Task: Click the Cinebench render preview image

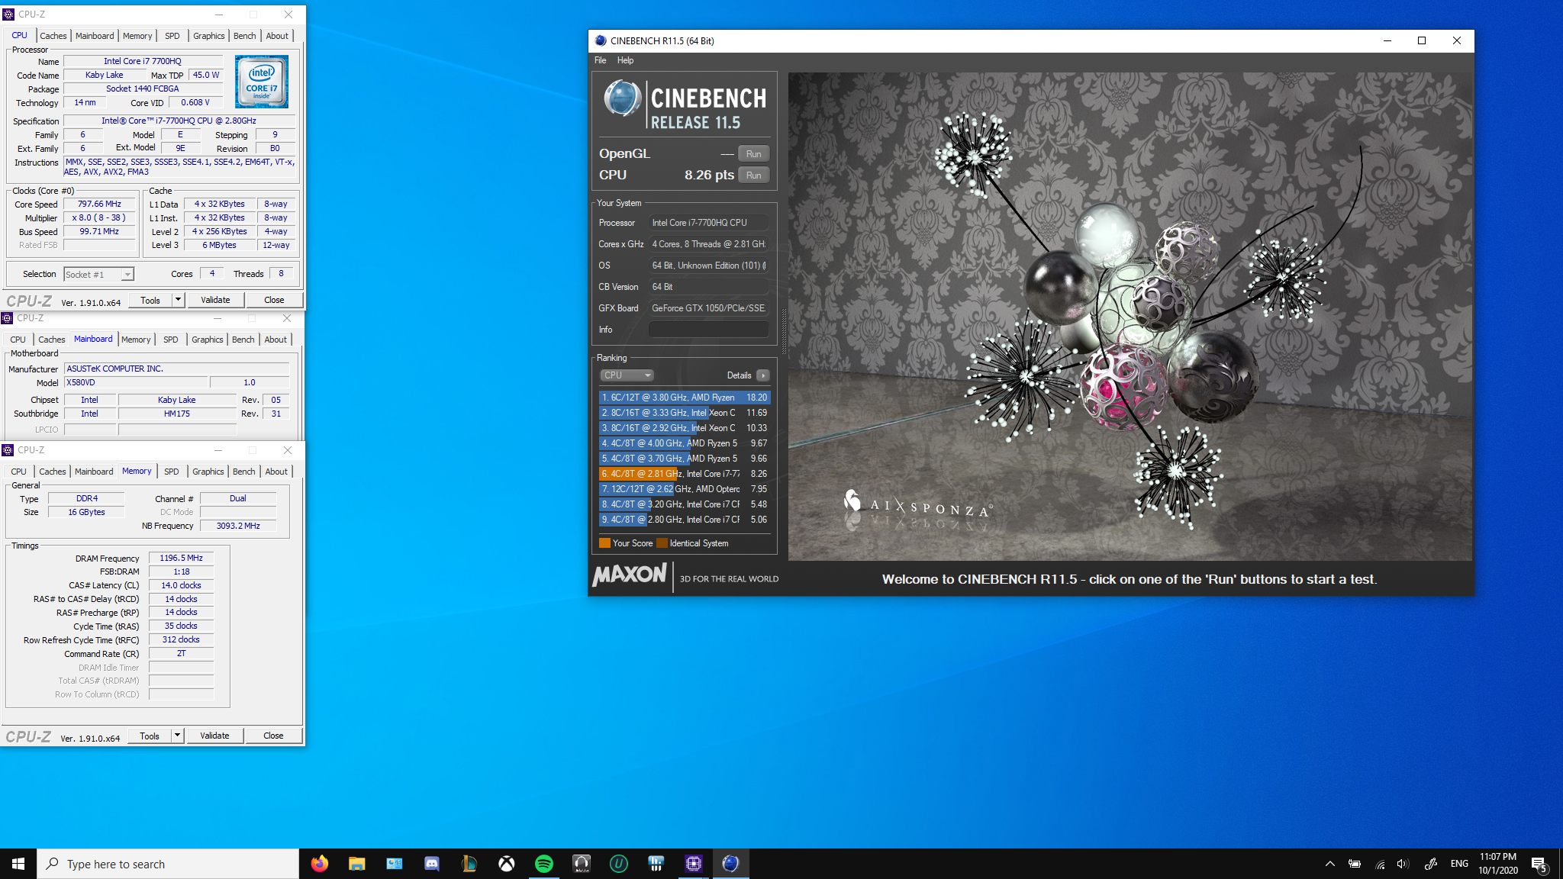Action: [x=1130, y=317]
